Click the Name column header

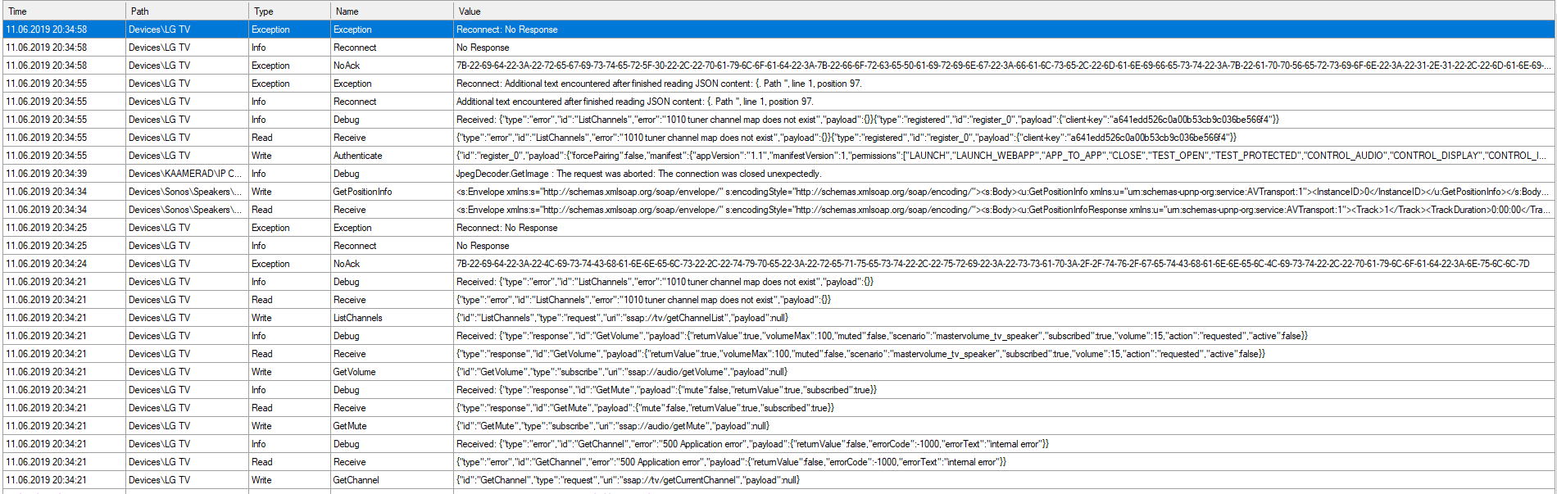(x=392, y=11)
